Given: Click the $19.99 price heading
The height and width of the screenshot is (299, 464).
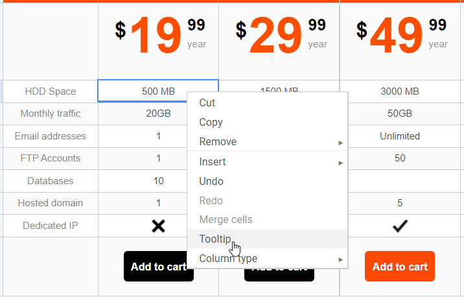Looking at the screenshot, I should 160,36.
